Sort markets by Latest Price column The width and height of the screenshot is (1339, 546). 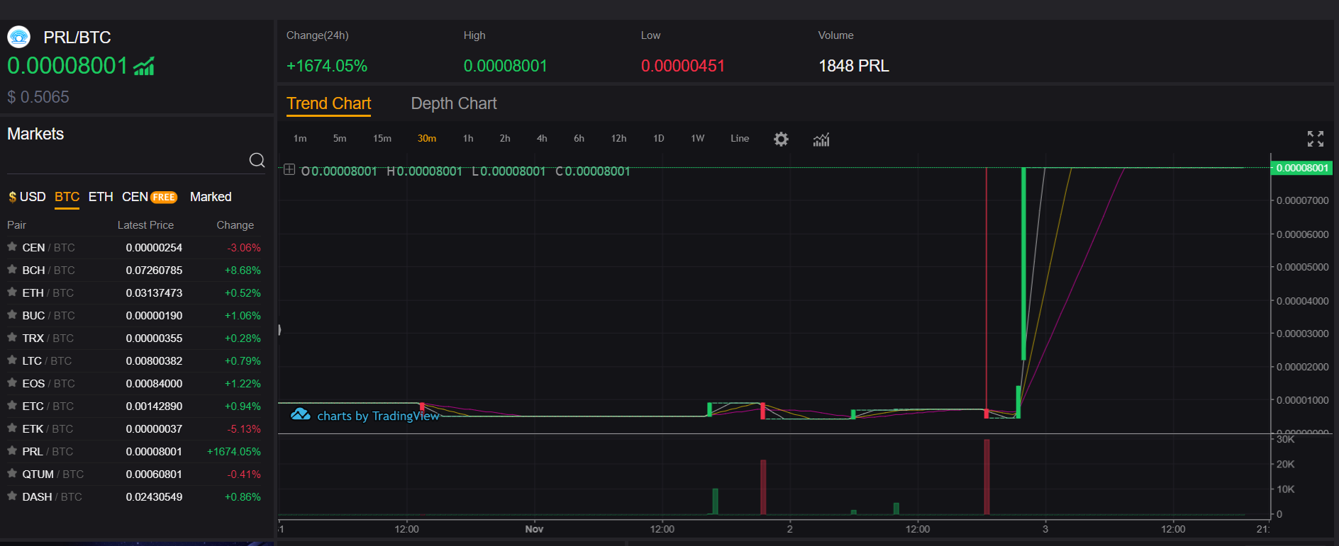(x=145, y=225)
